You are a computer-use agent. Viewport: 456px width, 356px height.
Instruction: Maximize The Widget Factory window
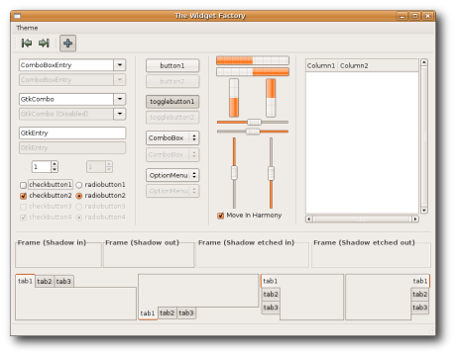(x=415, y=16)
